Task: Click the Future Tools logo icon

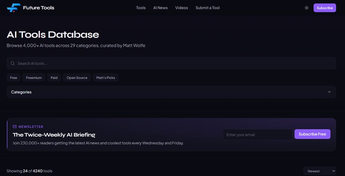Action: pos(14,8)
